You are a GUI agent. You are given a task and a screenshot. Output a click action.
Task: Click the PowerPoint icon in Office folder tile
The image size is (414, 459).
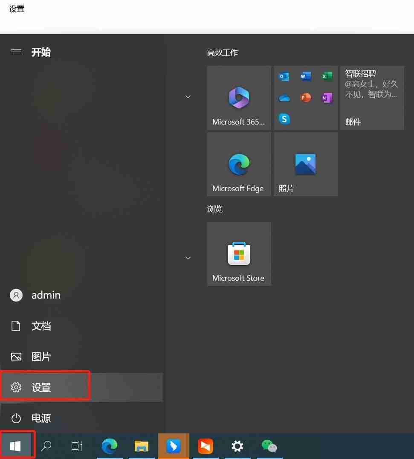pos(305,98)
